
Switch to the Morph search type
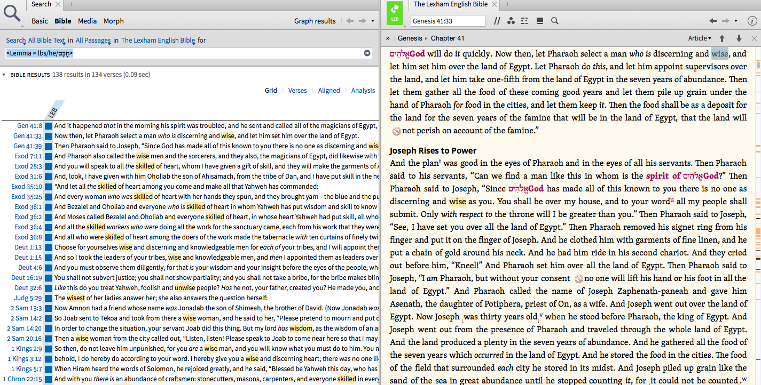click(114, 21)
